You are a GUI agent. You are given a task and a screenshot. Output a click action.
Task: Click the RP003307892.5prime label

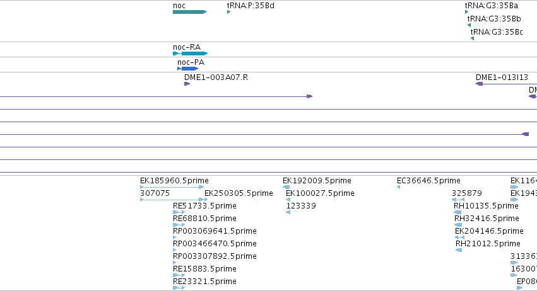pyautogui.click(x=215, y=256)
